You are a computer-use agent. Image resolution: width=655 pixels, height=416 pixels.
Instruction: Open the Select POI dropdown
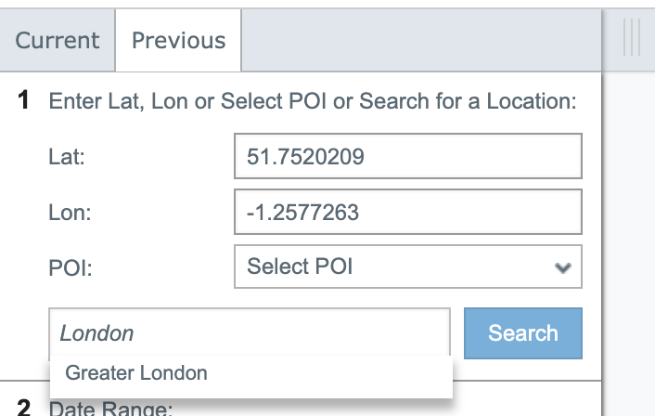coord(408,267)
